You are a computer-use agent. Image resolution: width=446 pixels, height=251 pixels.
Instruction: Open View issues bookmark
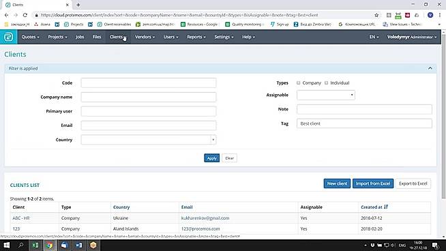[x=402, y=25]
